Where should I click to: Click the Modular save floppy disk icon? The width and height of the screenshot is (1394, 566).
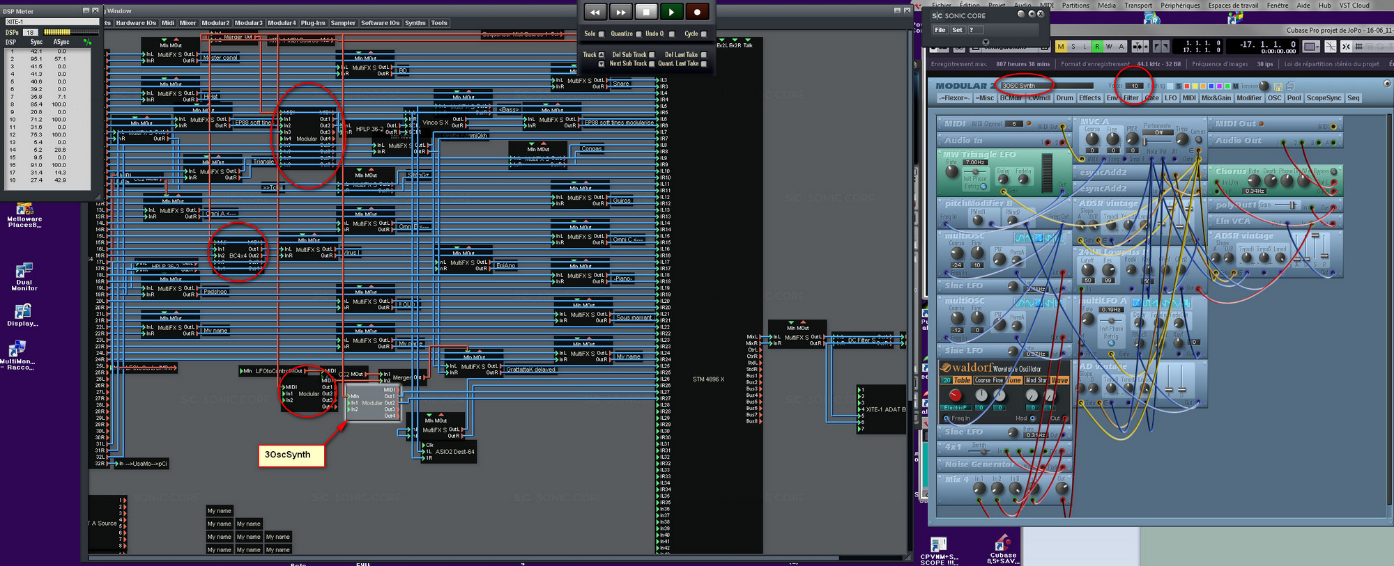[x=1278, y=86]
